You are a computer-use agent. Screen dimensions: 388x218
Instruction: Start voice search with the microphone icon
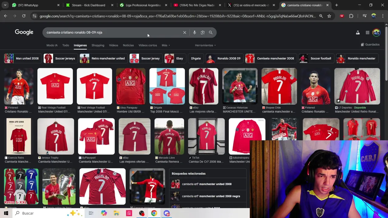point(195,32)
